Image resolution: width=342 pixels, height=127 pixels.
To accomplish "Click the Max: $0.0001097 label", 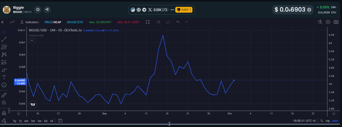I will click(x=100, y=22).
